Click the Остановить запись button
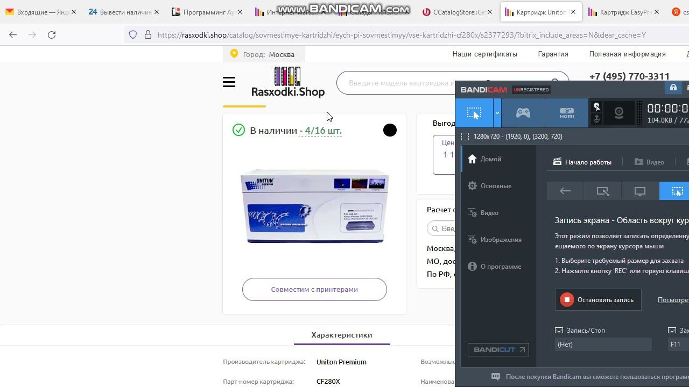Screen dimensions: 689x387 (x=598, y=300)
